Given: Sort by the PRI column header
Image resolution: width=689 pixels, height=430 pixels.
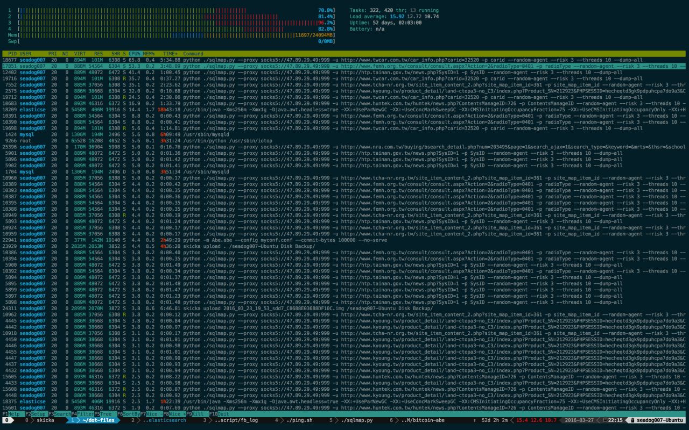Looking at the screenshot, I should 52,54.
